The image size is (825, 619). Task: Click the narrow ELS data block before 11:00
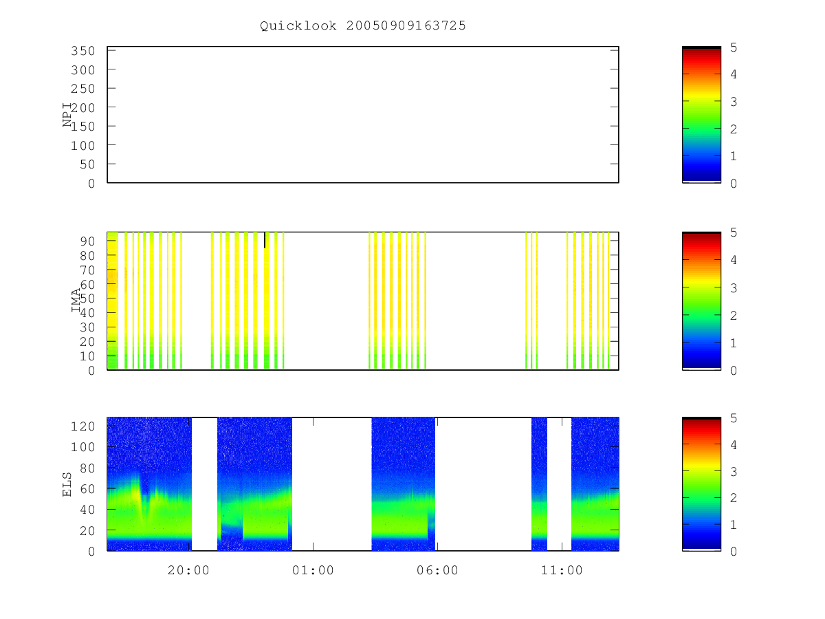539,484
